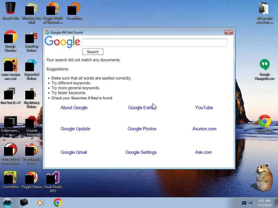Viewport: 278px width, 208px height.
Task: Open the Google Settings link
Action: pyautogui.click(x=141, y=152)
